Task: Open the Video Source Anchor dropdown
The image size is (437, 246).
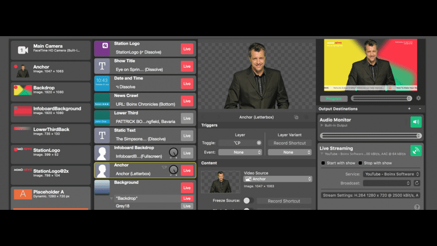Action: click(x=278, y=179)
